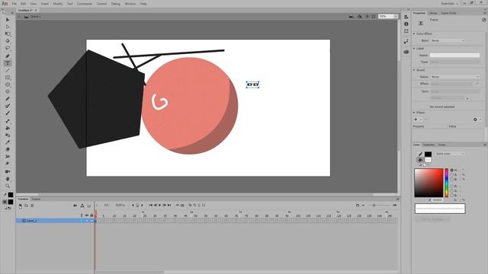Select the Zoom magnifier tool
This screenshot has height=274, width=488.
click(x=8, y=186)
